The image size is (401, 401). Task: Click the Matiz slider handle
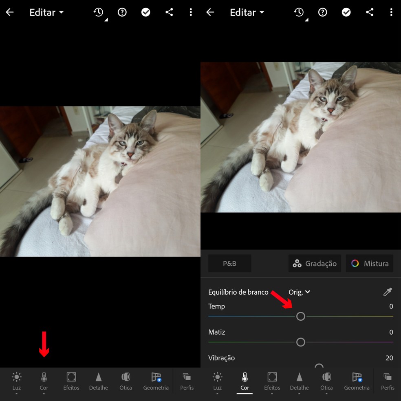point(300,342)
